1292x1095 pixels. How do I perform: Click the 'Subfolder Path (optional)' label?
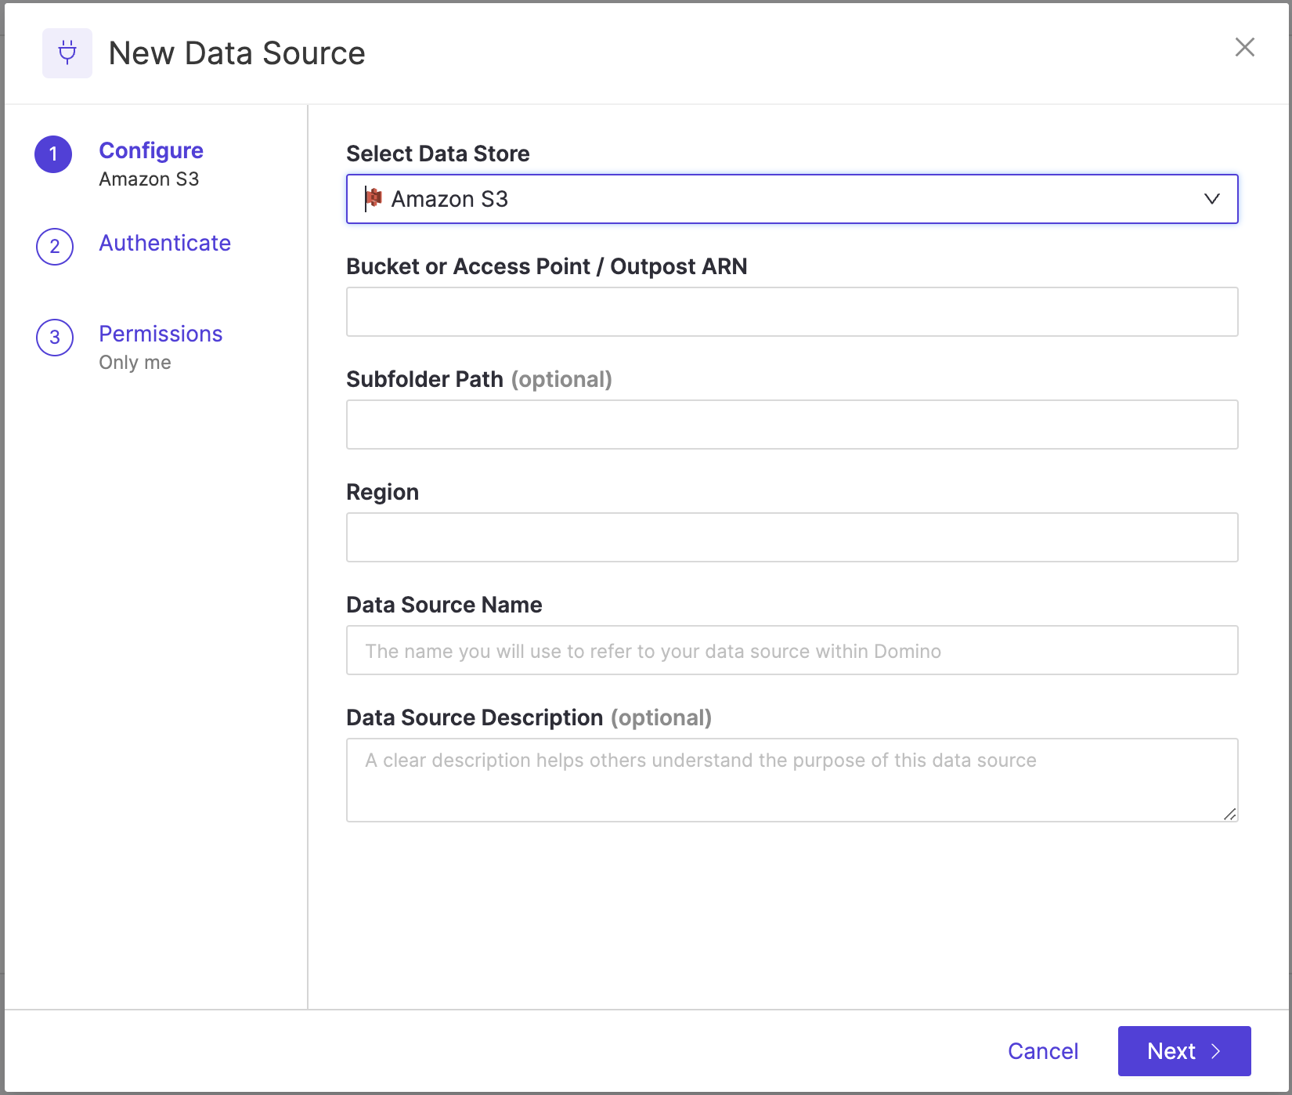(479, 379)
